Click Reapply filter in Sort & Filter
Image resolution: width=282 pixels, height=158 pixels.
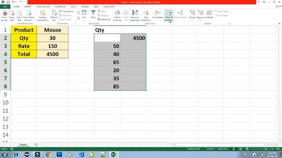point(103,15)
